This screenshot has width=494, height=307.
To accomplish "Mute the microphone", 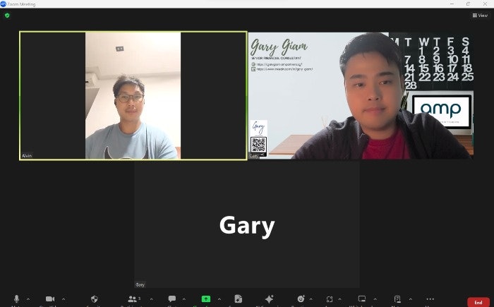I will pos(16,299).
